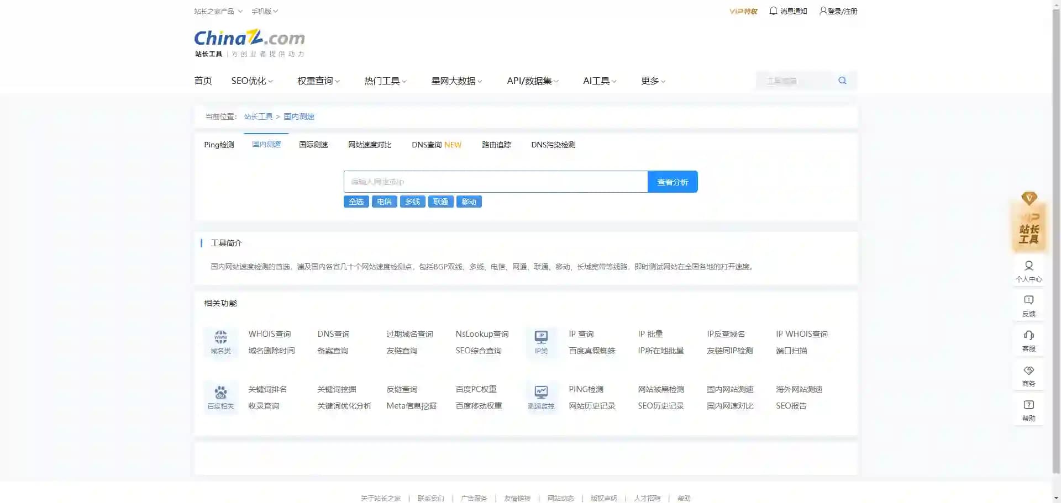Screen dimensions: 1061x503
Task: Open the NsLookup查询 link
Action: [x=482, y=334]
